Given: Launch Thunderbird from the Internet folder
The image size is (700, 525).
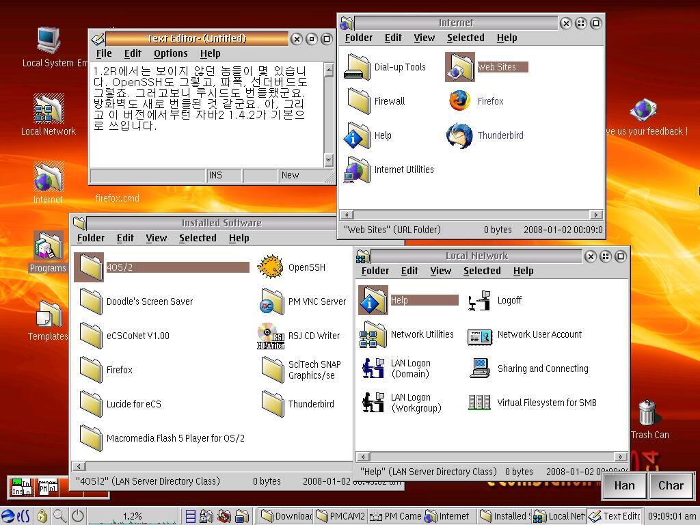Looking at the screenshot, I should [459, 135].
